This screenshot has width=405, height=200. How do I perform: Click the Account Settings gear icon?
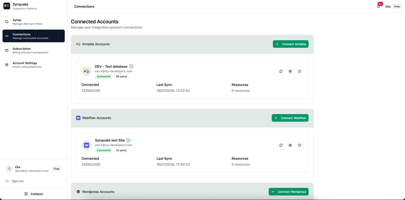(7, 65)
